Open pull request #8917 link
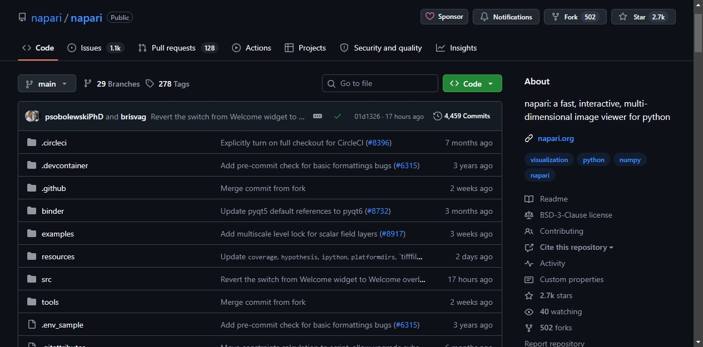 (x=392, y=234)
